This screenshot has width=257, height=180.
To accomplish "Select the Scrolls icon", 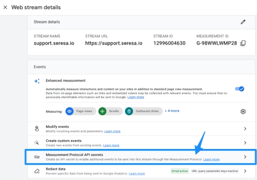I will click(x=102, y=111).
